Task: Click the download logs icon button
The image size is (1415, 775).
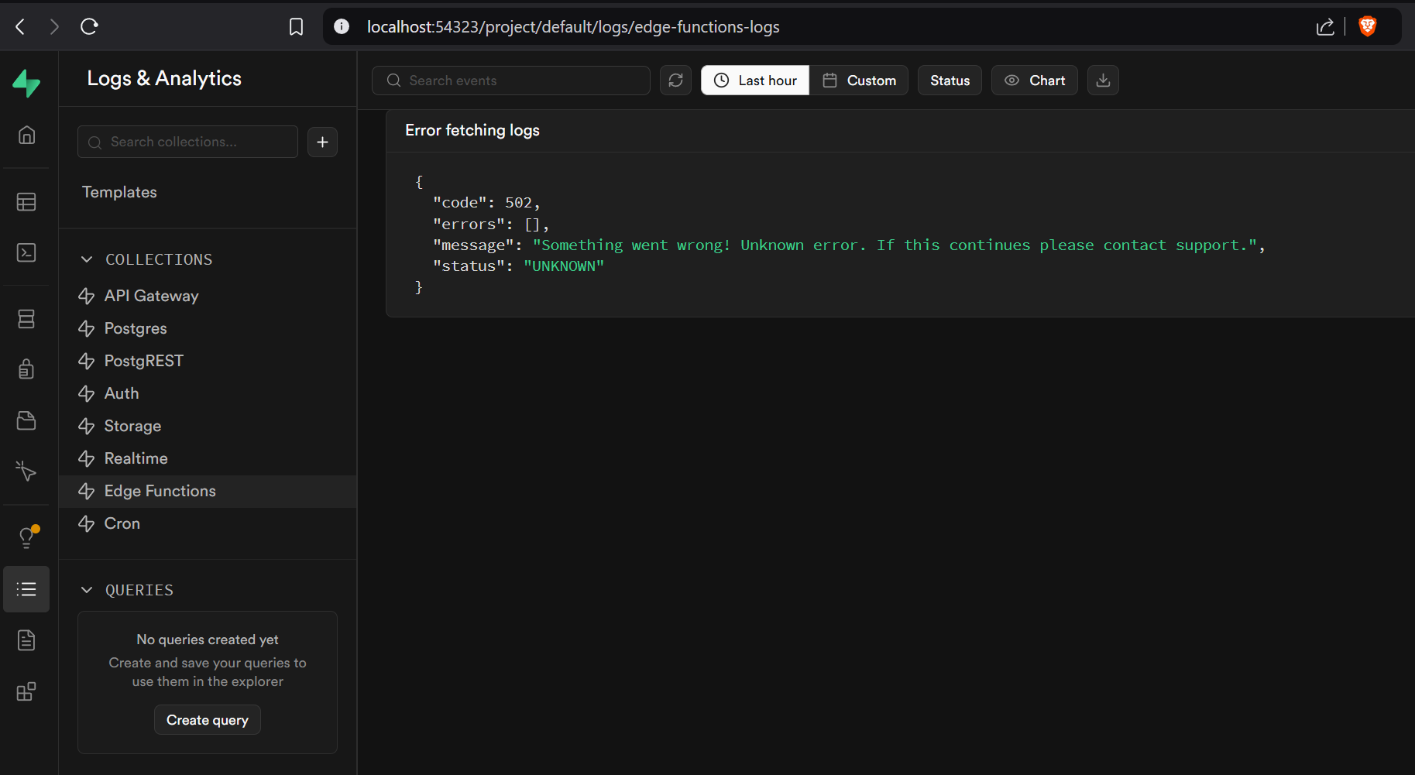Action: (x=1103, y=81)
